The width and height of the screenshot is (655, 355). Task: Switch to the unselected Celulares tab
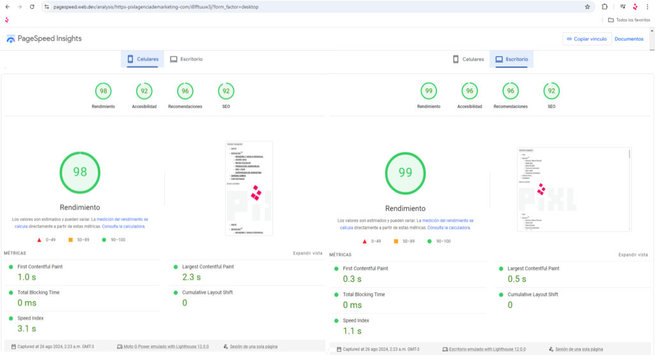(x=468, y=59)
